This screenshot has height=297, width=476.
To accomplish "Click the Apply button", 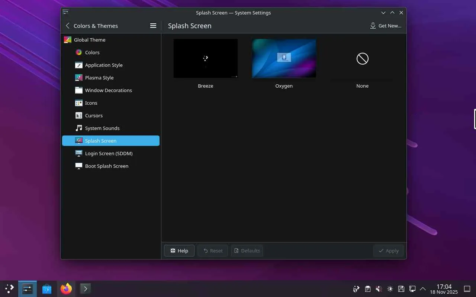I will [388, 251].
